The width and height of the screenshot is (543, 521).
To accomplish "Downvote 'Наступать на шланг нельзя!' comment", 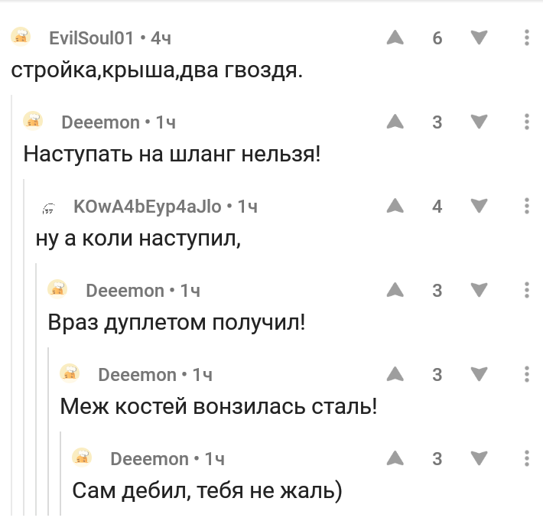I will (478, 122).
